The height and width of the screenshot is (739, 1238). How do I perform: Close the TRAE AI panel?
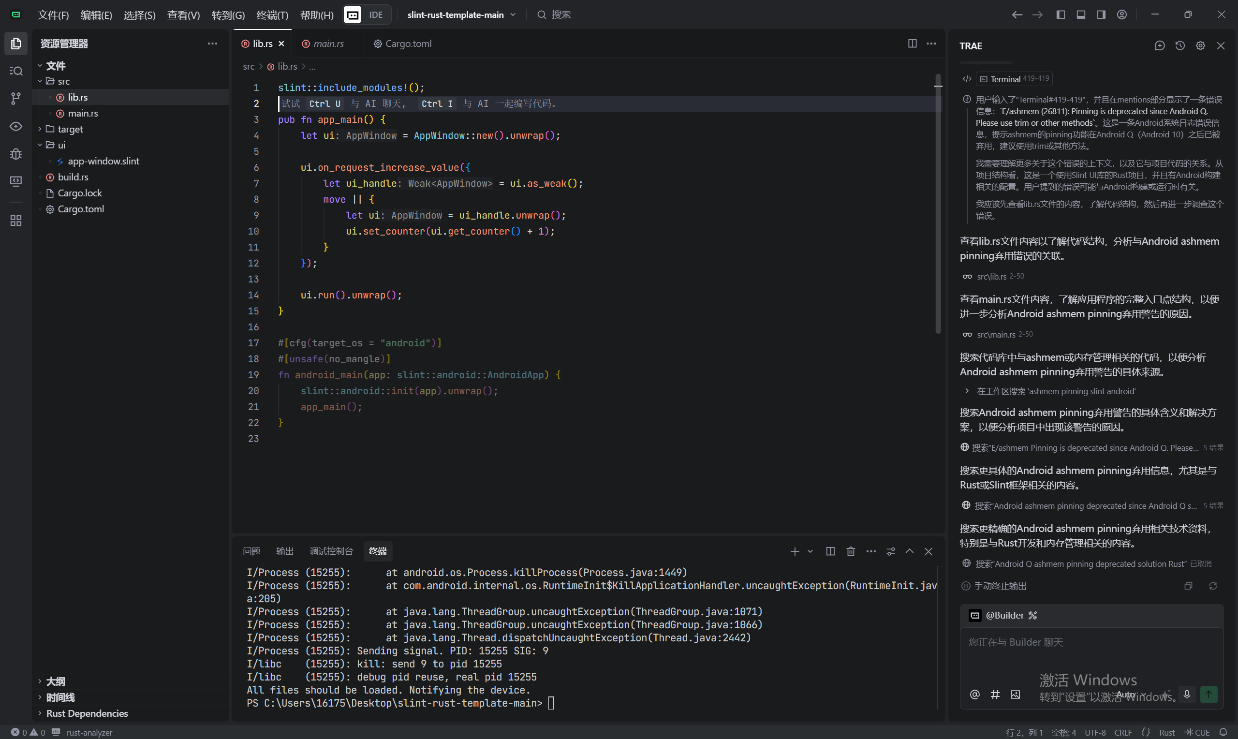point(1221,46)
